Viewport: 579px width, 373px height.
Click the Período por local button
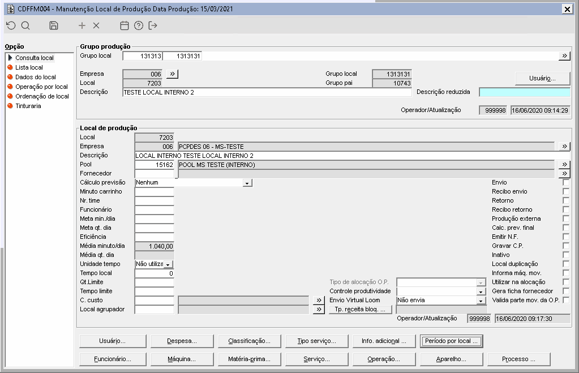click(x=451, y=341)
